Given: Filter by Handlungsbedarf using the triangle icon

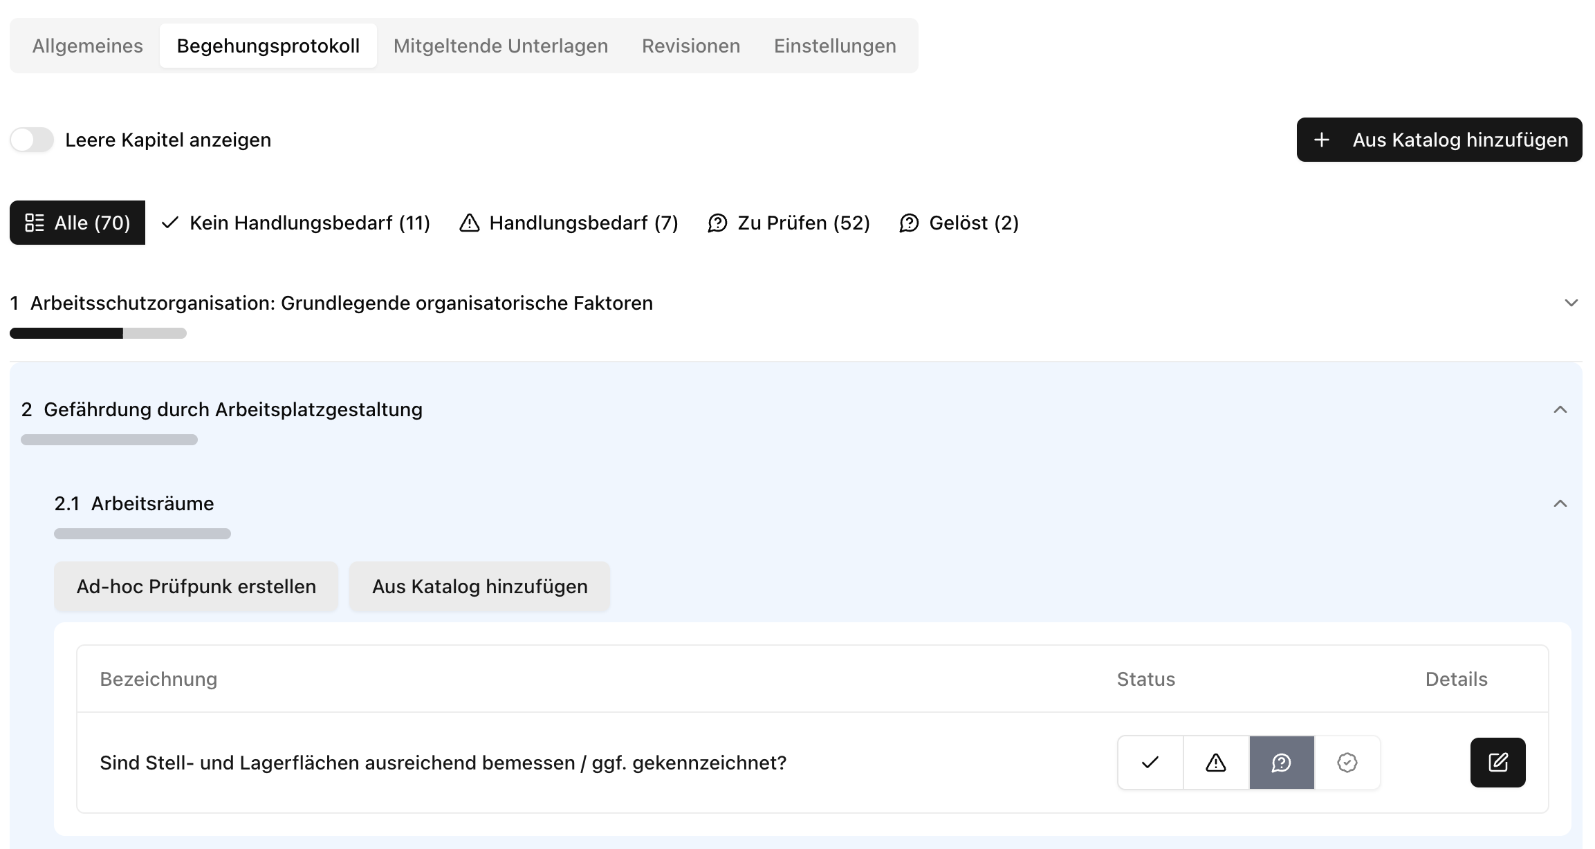Looking at the screenshot, I should point(569,223).
